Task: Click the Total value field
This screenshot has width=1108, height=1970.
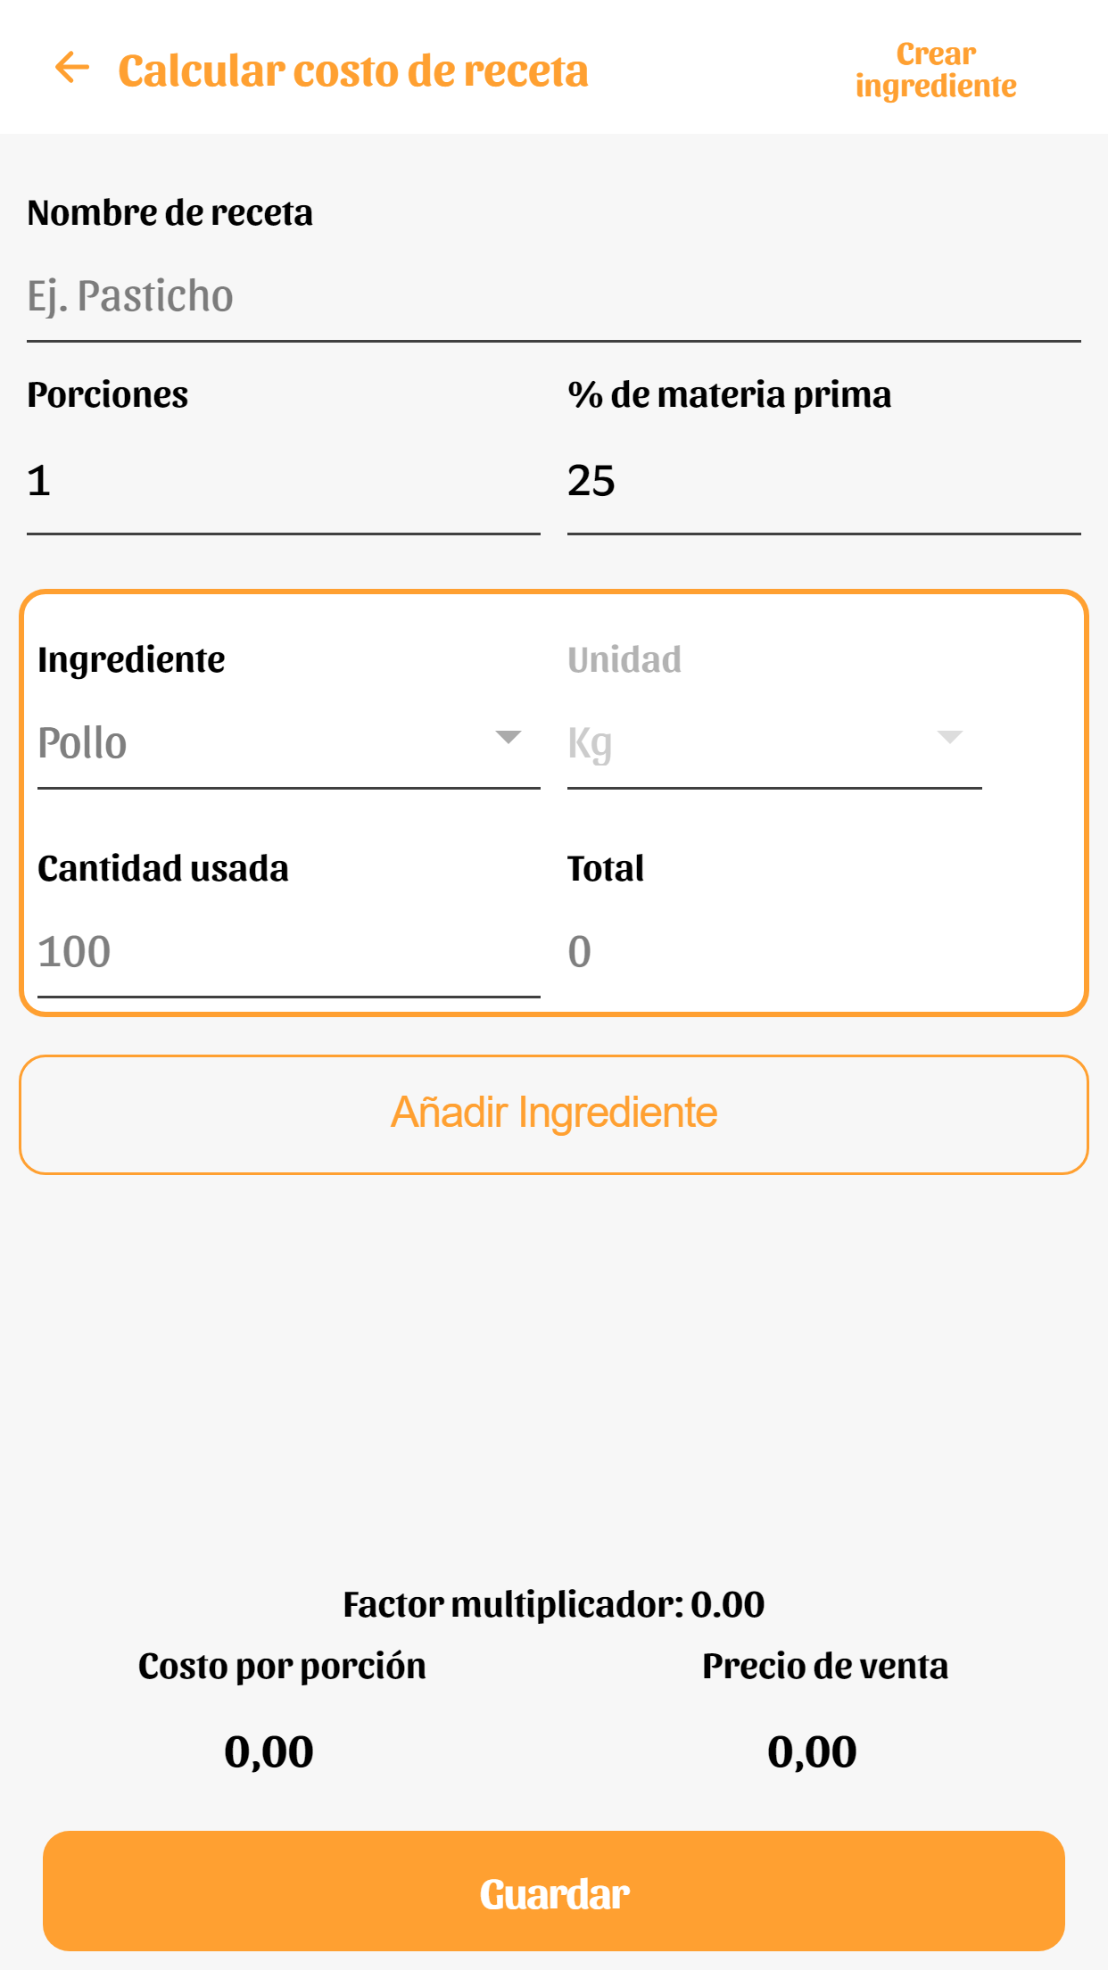Action: [580, 952]
